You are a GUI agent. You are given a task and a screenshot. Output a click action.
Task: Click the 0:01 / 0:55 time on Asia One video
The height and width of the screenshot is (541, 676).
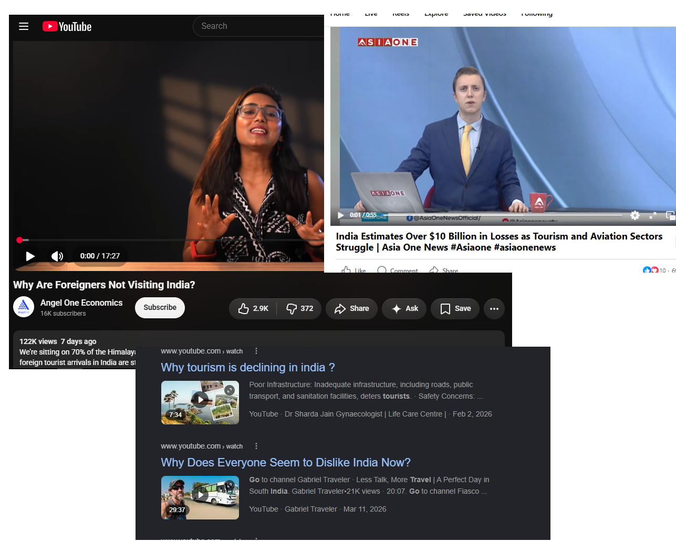[x=363, y=215]
